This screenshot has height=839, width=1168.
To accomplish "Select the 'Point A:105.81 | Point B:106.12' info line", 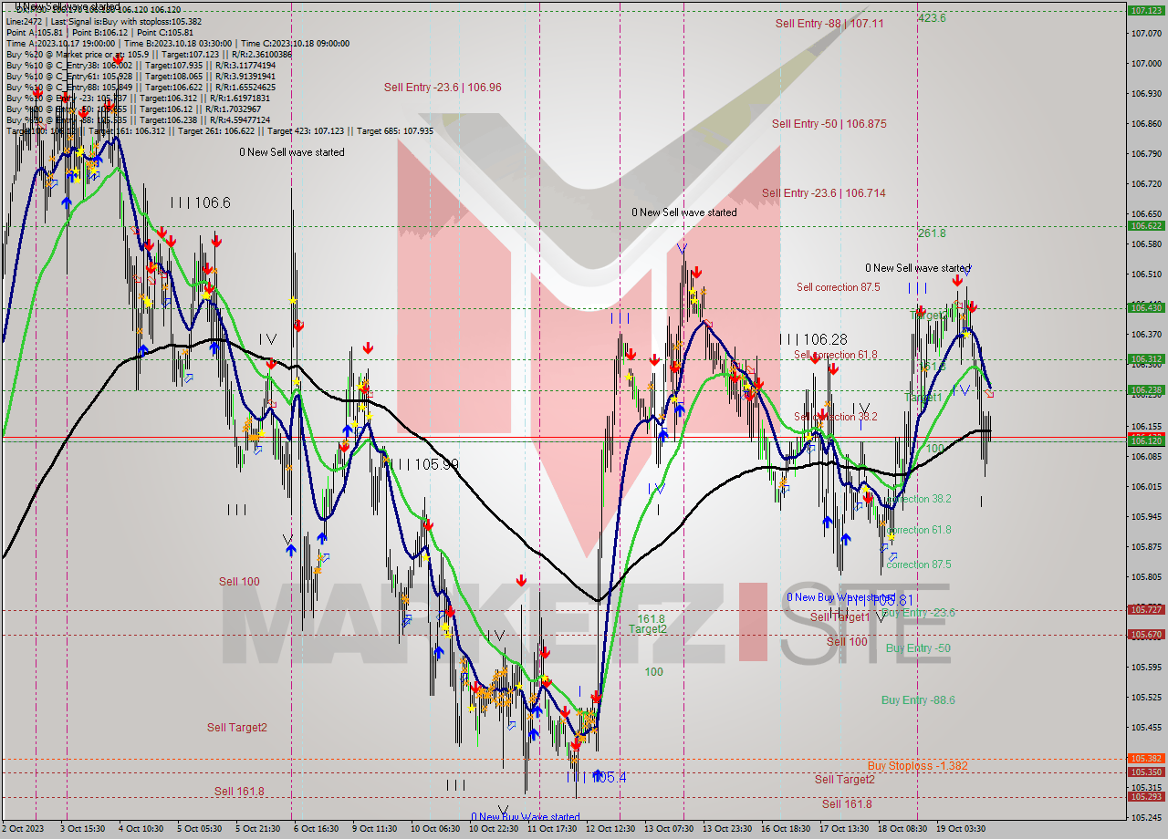I will [99, 32].
